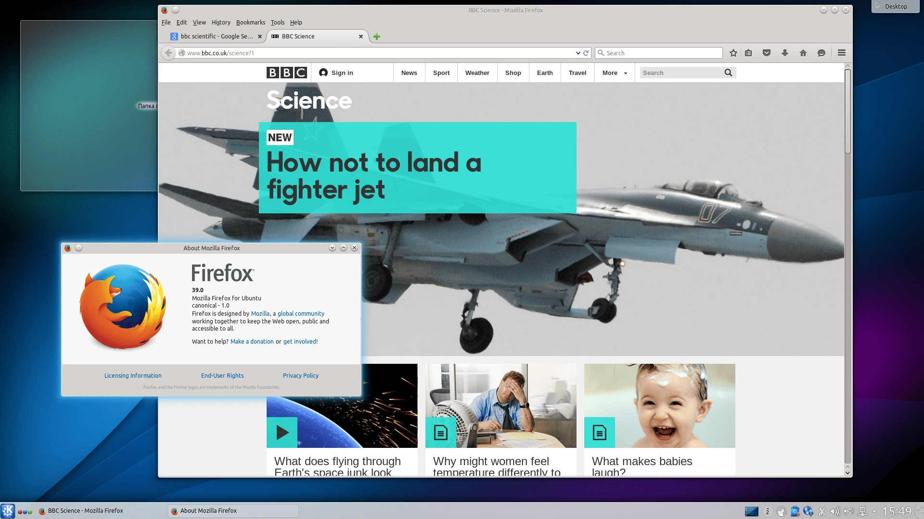Click the Firefox back arrow button
Viewport: 924px width, 519px height.
point(168,53)
